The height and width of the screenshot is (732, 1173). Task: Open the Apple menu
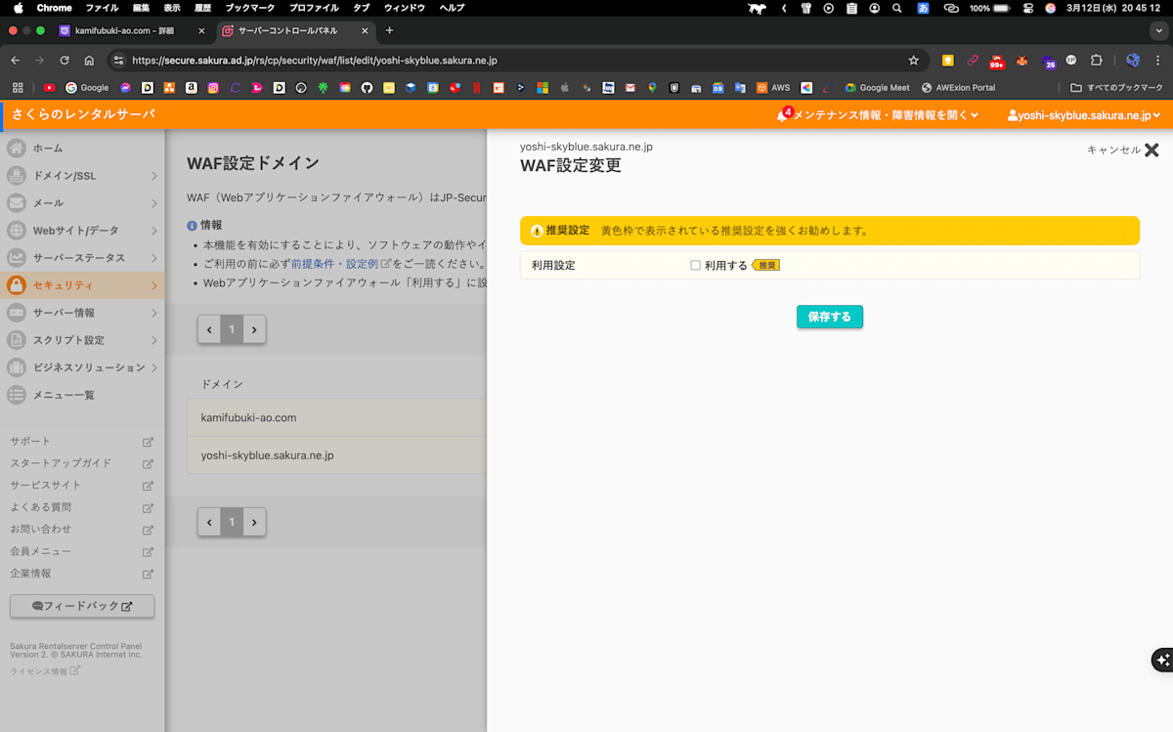pyautogui.click(x=18, y=7)
